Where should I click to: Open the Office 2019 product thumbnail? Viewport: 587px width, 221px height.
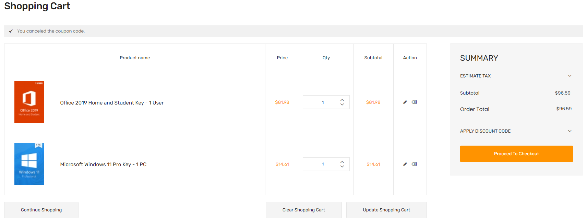[29, 102]
